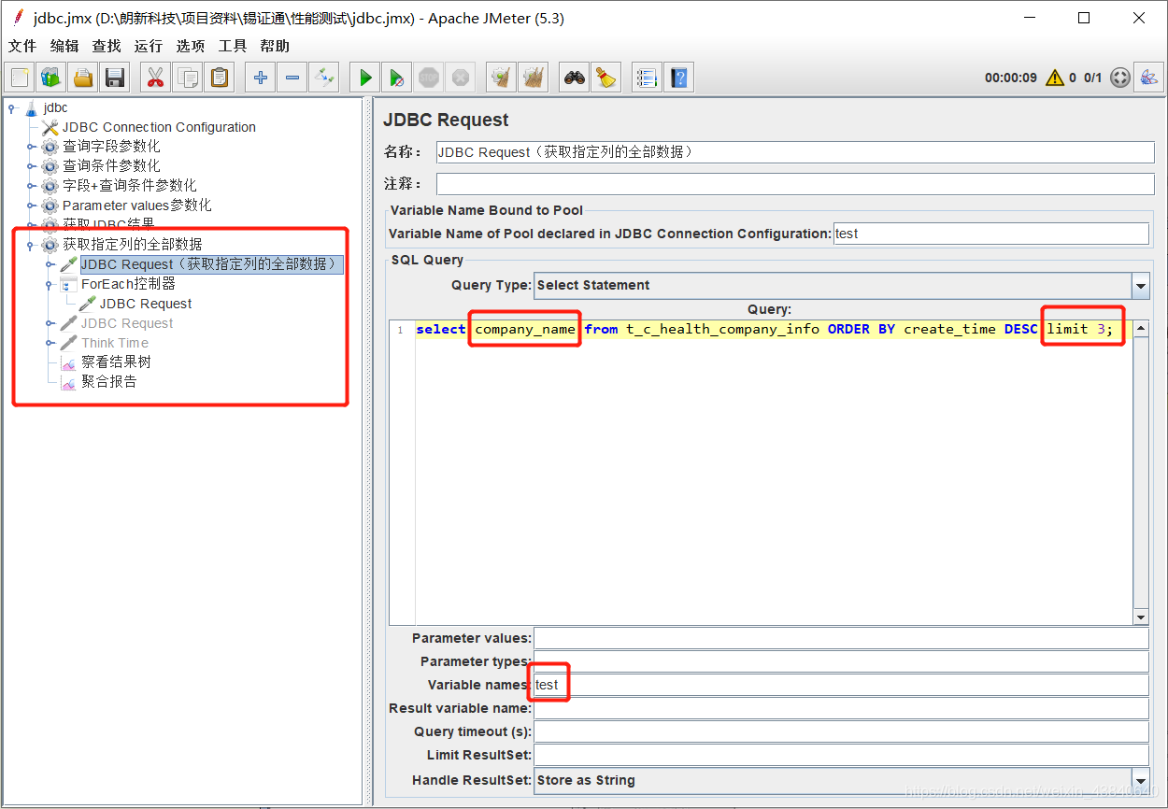Open the 工具 menu
The image size is (1168, 809).
pos(233,46)
